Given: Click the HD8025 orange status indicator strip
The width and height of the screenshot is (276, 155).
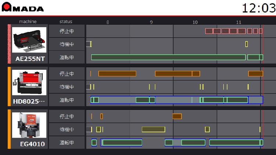Looking at the screenshot, I should click(x=9, y=87).
